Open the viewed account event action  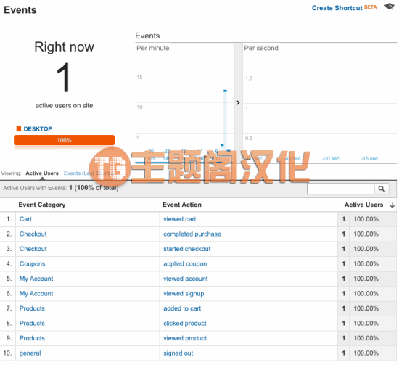(186, 279)
